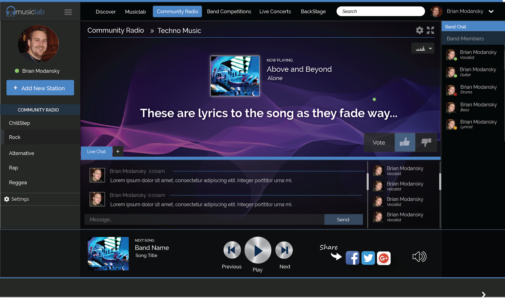Navigate to BackStage

coord(313,11)
